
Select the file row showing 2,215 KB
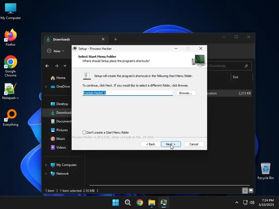coord(229,93)
